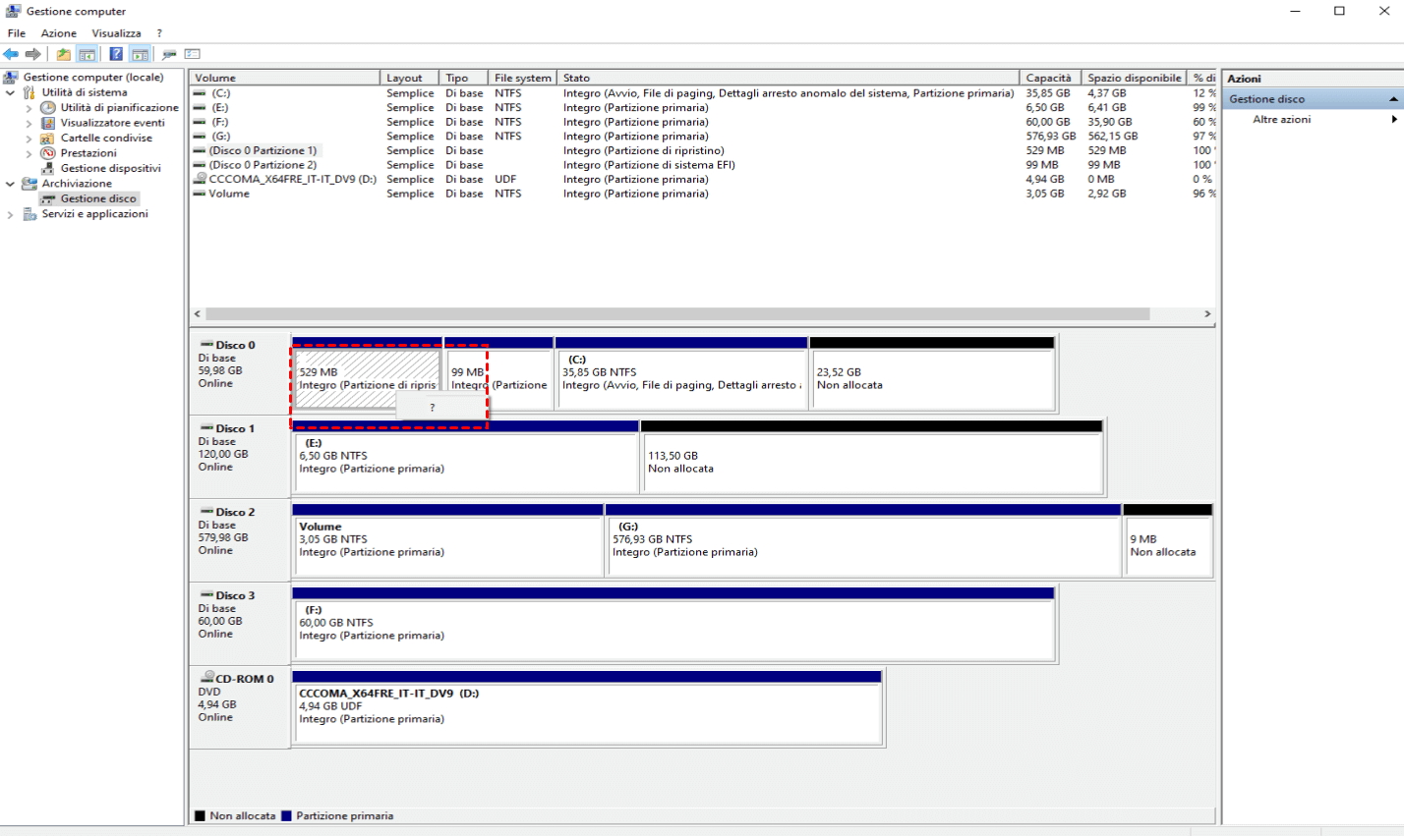The height and width of the screenshot is (836, 1404).
Task: Select the 9 MB Non allocata block on Disco 2
Action: 1168,540
